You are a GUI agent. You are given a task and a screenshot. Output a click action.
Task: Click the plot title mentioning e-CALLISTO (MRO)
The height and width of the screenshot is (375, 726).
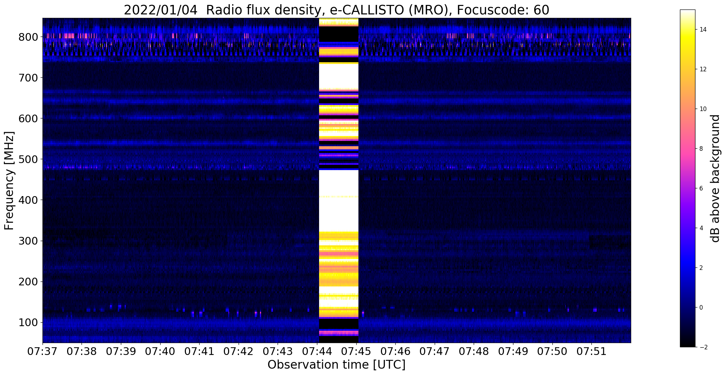(x=336, y=10)
